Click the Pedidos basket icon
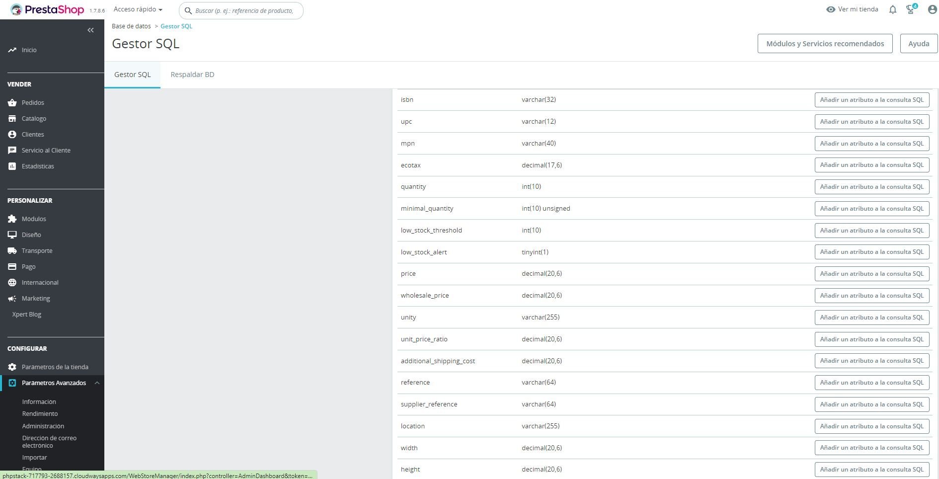This screenshot has width=939, height=479. [x=12, y=103]
